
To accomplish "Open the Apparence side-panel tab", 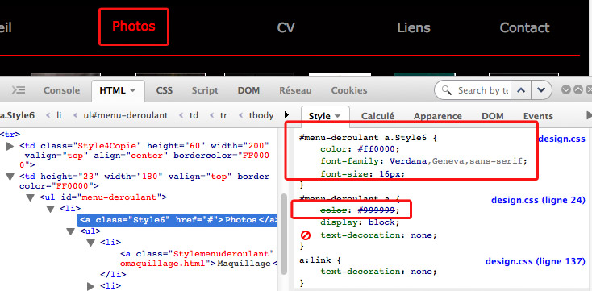I will click(x=438, y=116).
